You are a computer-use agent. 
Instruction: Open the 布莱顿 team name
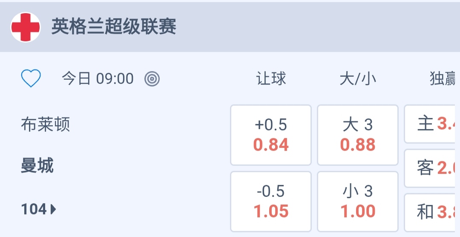46,125
